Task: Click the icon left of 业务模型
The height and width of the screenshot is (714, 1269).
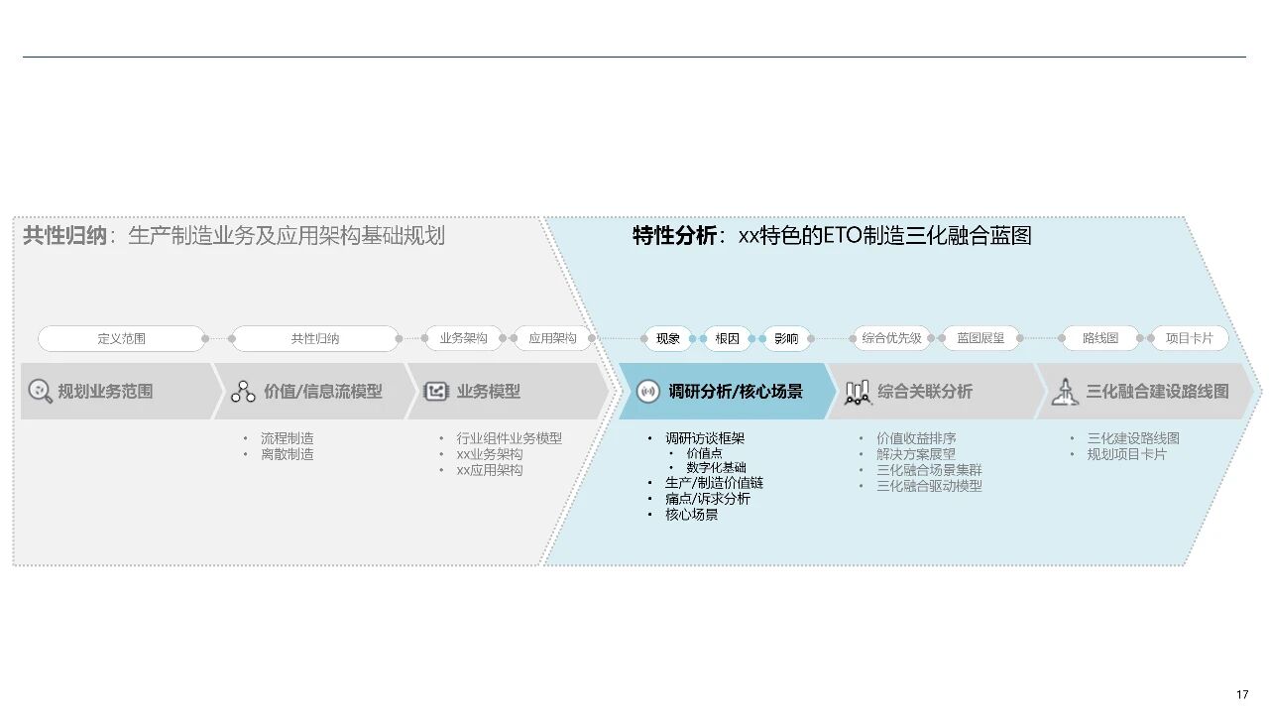Action: click(x=436, y=392)
